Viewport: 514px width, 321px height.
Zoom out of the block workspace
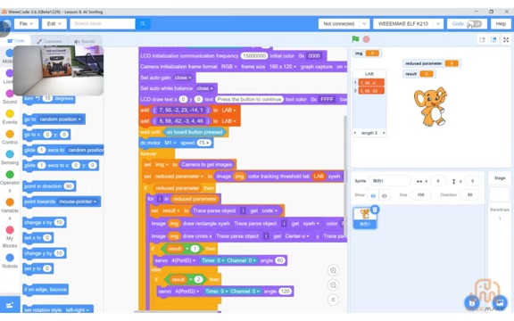[x=333, y=285]
